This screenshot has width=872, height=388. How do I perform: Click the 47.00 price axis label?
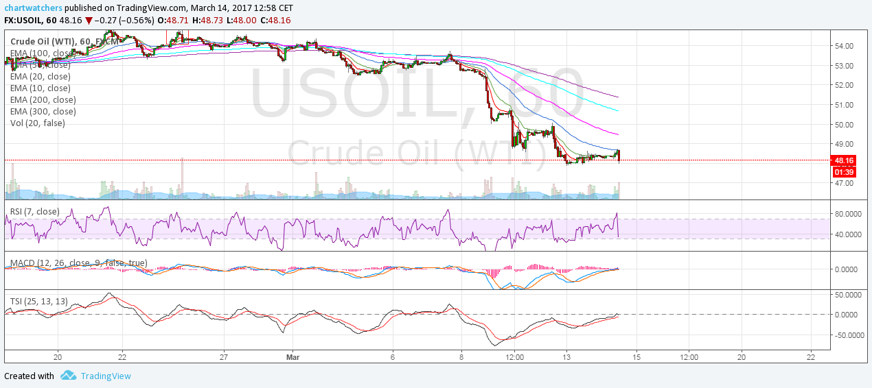[845, 184]
